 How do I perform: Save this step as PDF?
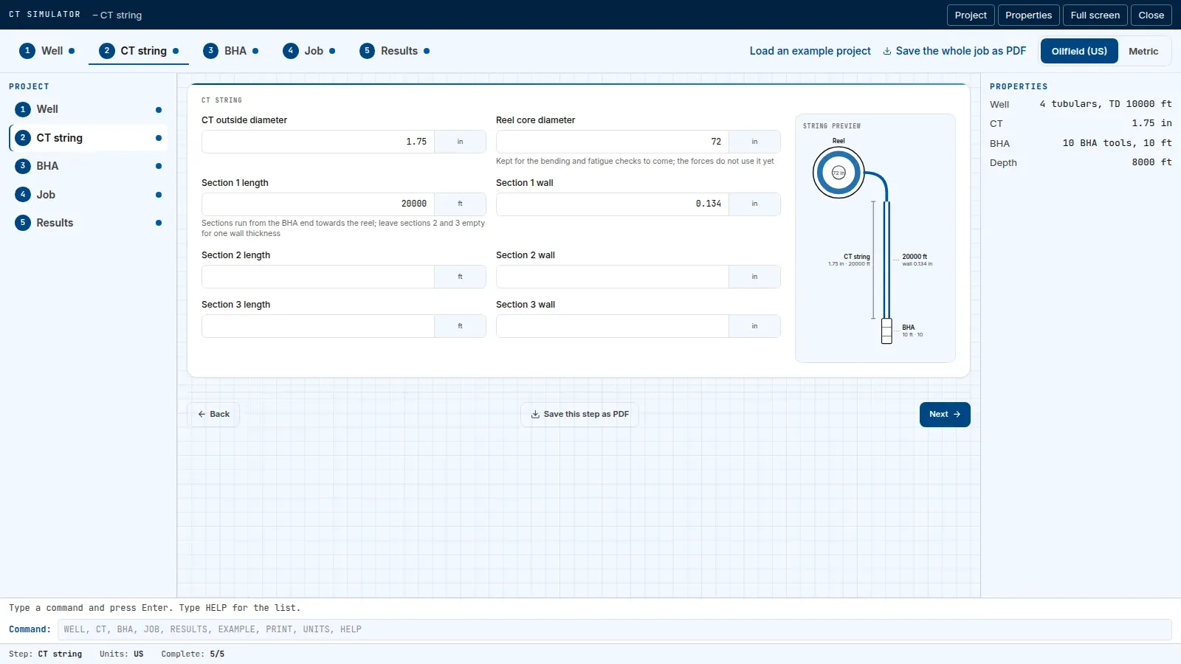point(579,415)
